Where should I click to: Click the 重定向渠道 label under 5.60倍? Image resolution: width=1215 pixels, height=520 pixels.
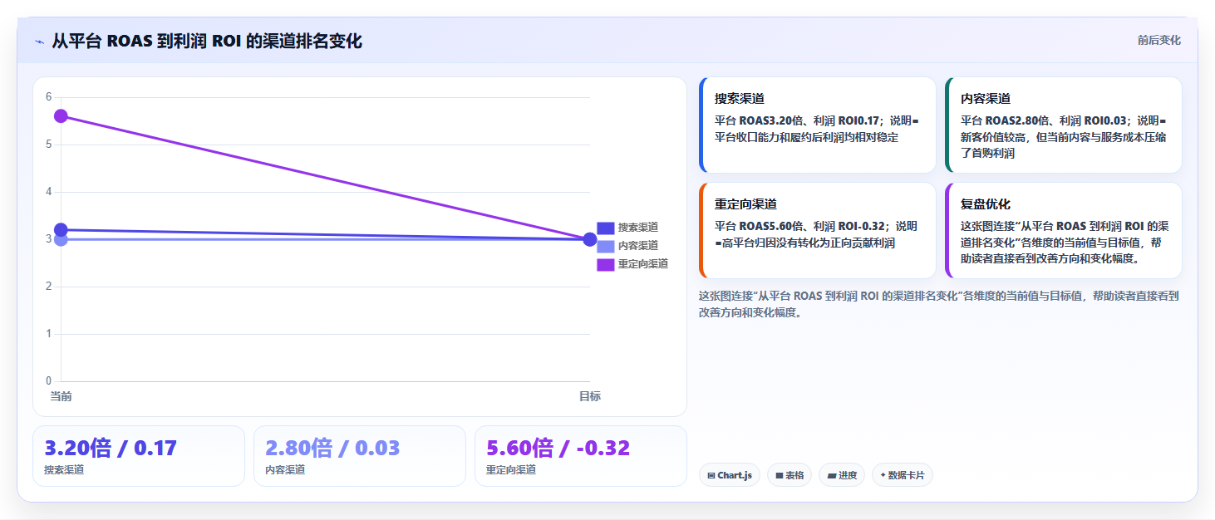[x=511, y=469]
